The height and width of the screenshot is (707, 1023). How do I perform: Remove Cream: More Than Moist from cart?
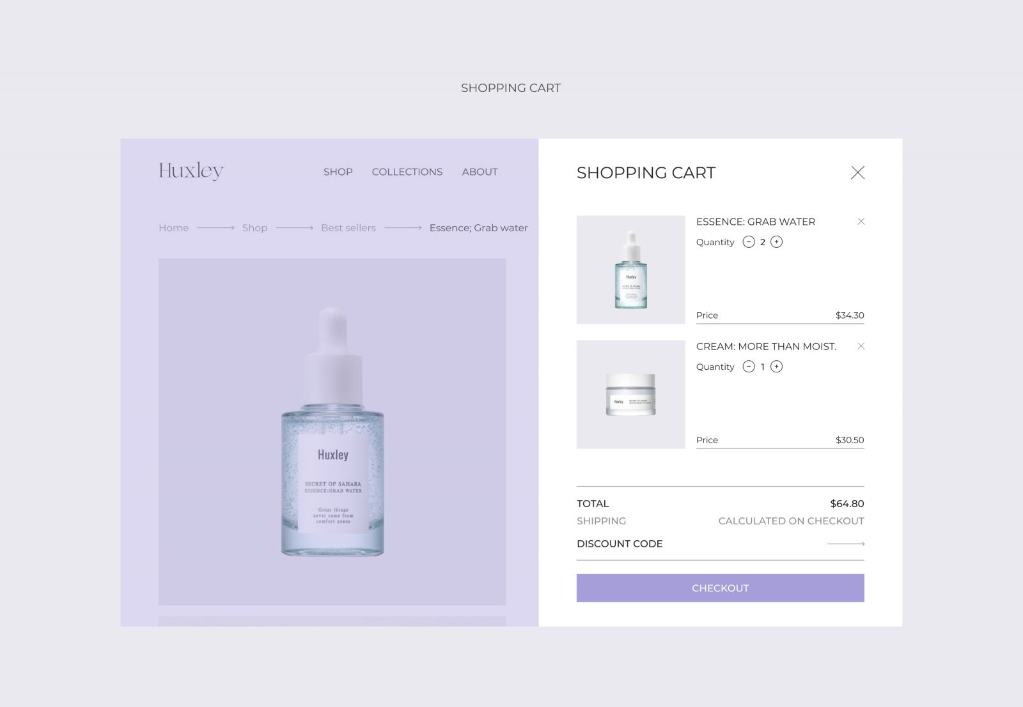pos(861,346)
